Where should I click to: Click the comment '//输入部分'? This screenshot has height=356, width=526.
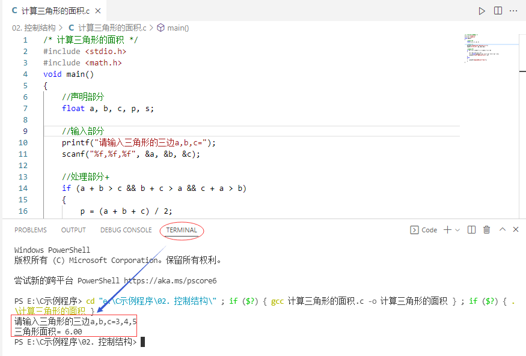(x=83, y=131)
